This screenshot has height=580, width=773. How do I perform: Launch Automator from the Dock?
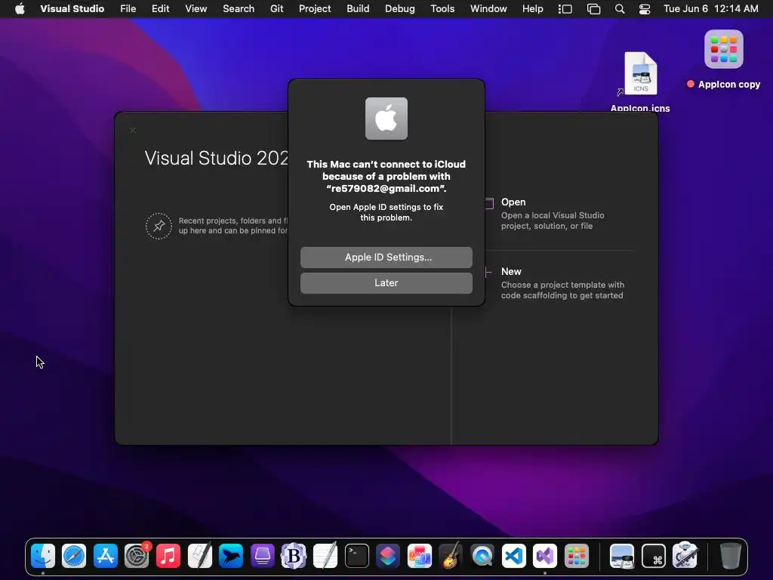(x=685, y=556)
